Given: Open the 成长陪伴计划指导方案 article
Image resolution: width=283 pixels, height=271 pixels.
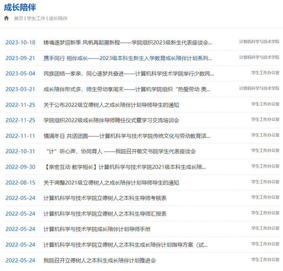Looking at the screenshot, I should 126,245.
